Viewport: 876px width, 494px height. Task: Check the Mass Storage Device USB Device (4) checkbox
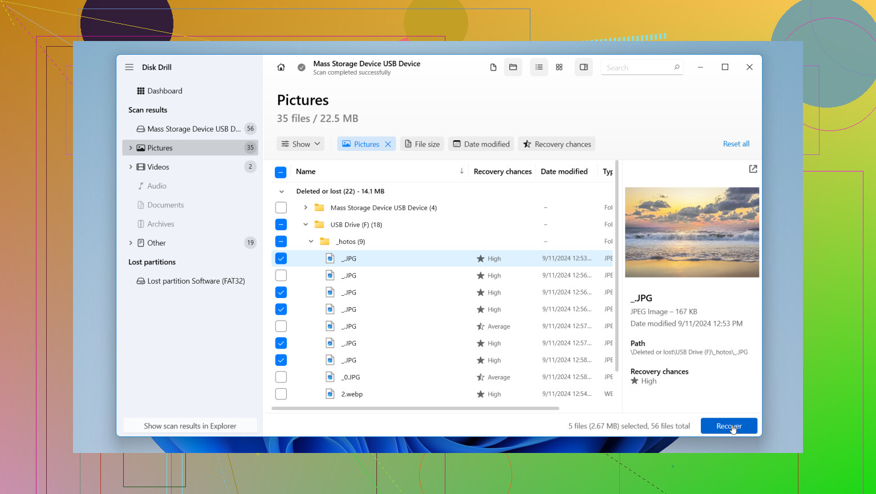pyautogui.click(x=281, y=207)
